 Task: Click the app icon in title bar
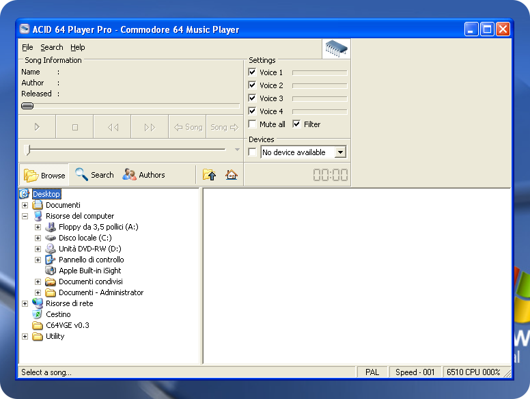tap(25, 29)
